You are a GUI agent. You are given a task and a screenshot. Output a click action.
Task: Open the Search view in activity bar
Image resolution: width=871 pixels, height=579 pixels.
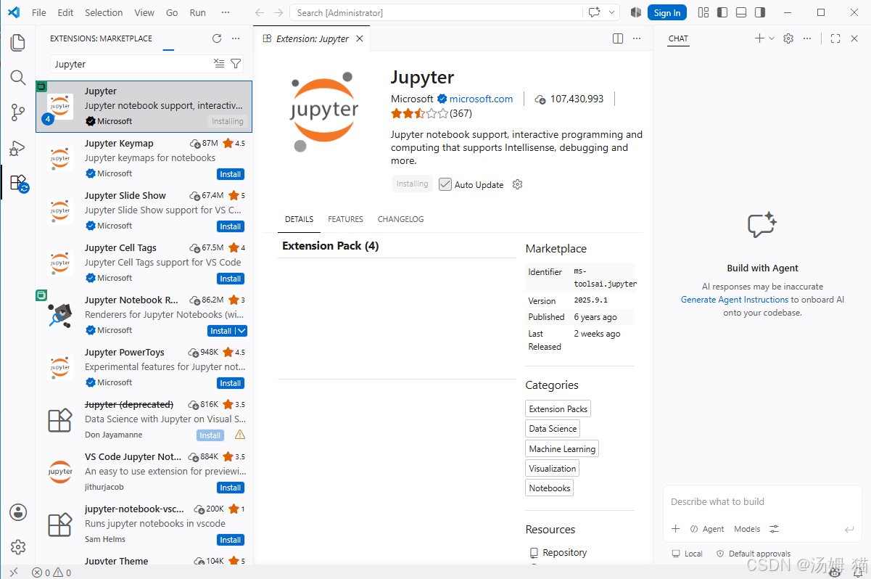coord(18,78)
